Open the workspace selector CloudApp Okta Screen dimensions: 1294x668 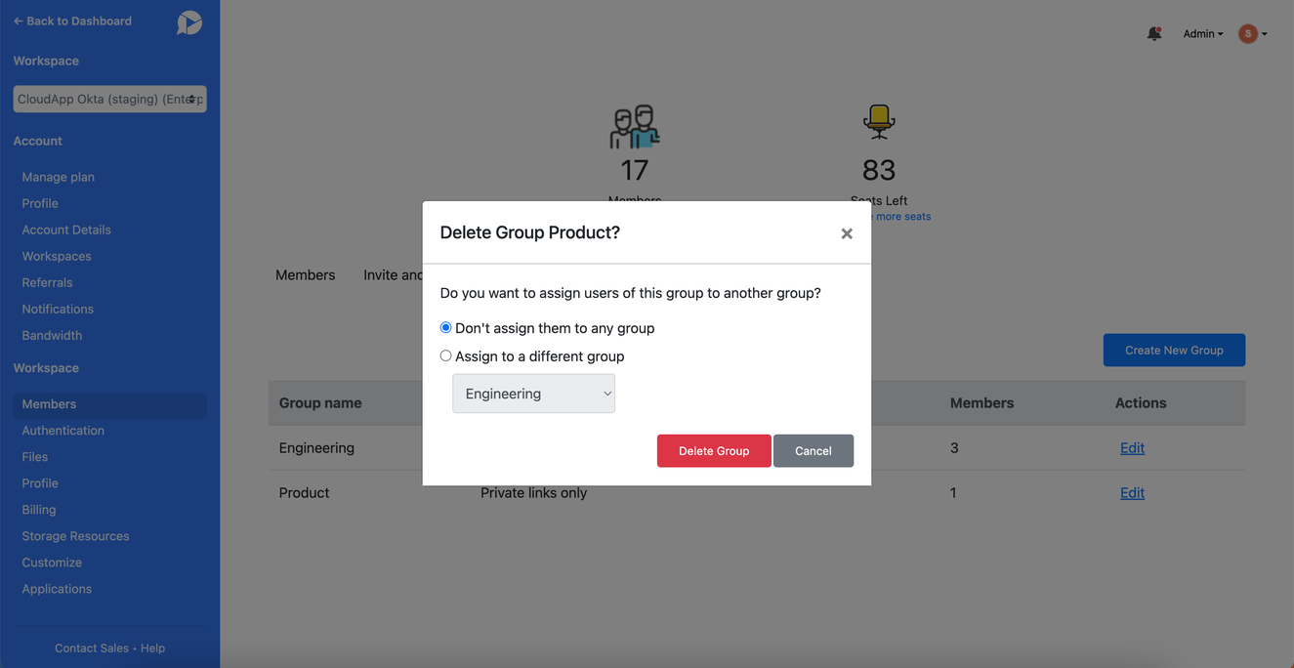point(109,99)
